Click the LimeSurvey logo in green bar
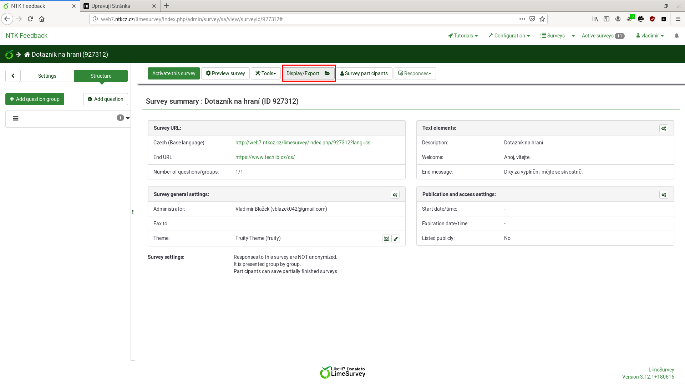This screenshot has width=685, height=385. 9,55
